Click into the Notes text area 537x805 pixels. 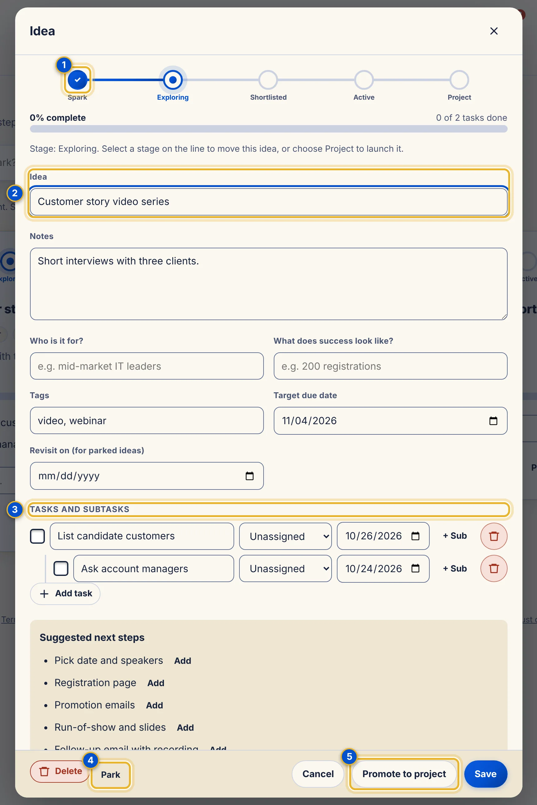(268, 284)
